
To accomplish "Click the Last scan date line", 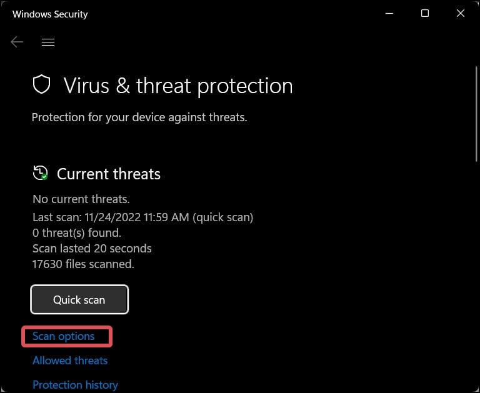I will tap(142, 217).
